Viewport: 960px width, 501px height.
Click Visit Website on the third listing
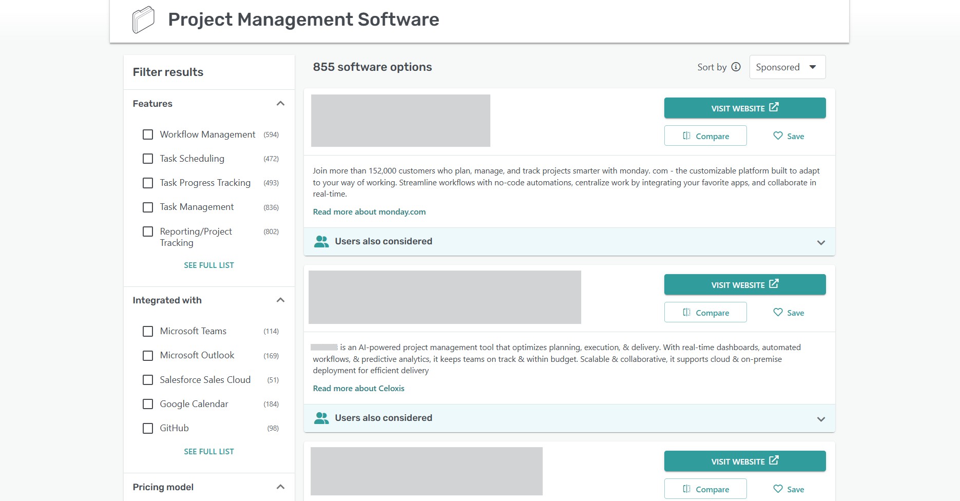[745, 461]
